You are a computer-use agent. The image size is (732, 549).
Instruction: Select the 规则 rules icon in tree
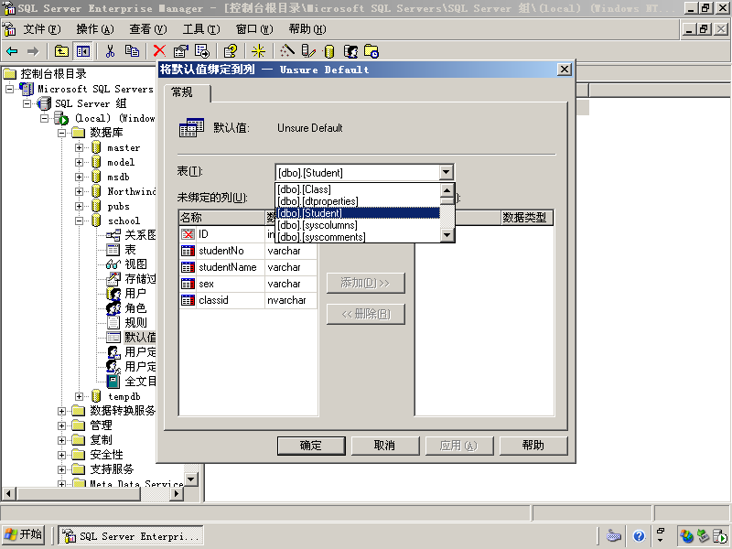113,323
